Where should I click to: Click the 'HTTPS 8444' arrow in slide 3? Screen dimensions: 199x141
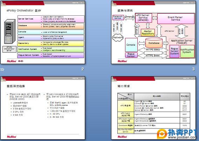click(x=153, y=56)
